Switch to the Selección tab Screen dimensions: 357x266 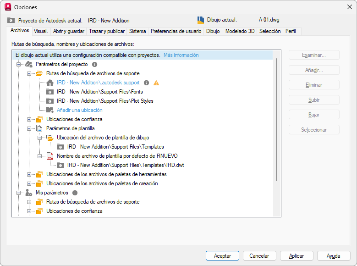[270, 31]
